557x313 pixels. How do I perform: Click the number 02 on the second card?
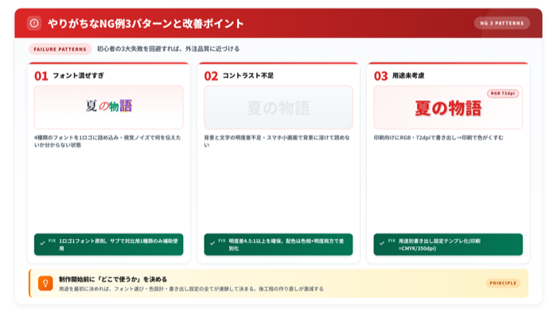[211, 76]
